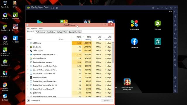Open the Recycle Bin desktop icon

[x=5, y=4]
